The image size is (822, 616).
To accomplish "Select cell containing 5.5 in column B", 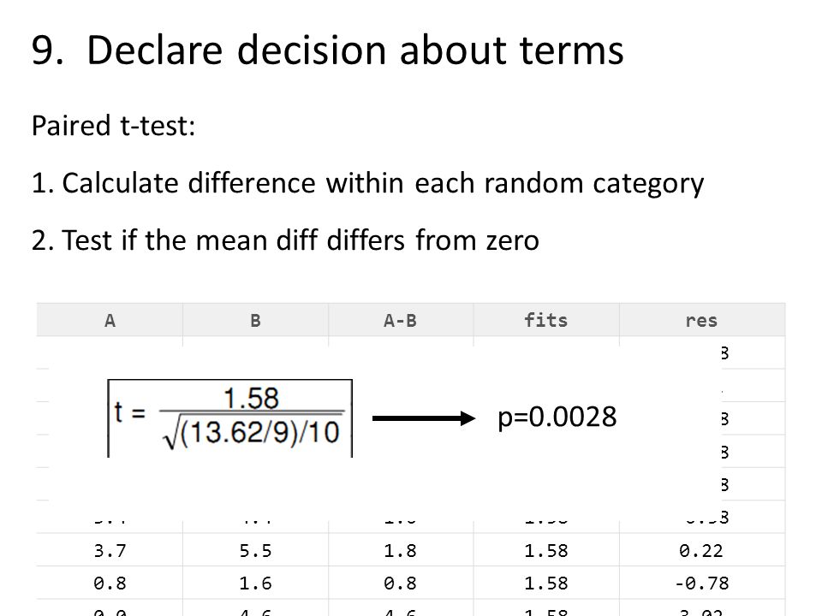I will [255, 550].
